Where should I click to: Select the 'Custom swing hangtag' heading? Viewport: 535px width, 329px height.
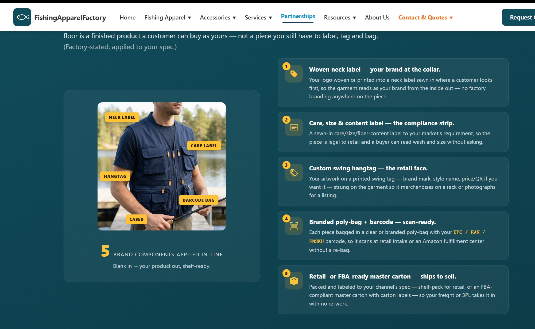(x=368, y=168)
